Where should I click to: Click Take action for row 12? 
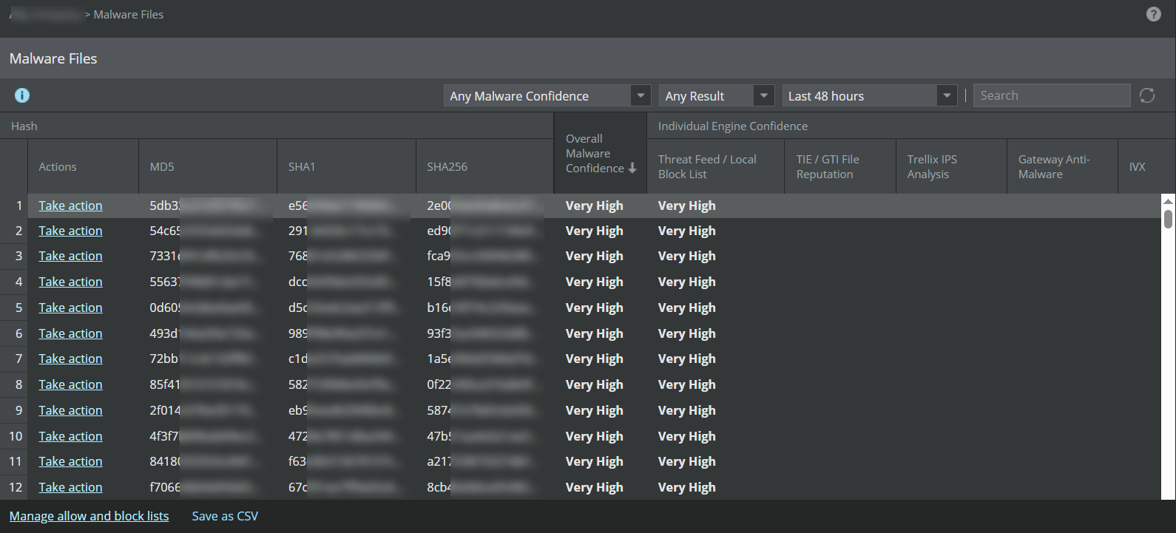point(70,487)
